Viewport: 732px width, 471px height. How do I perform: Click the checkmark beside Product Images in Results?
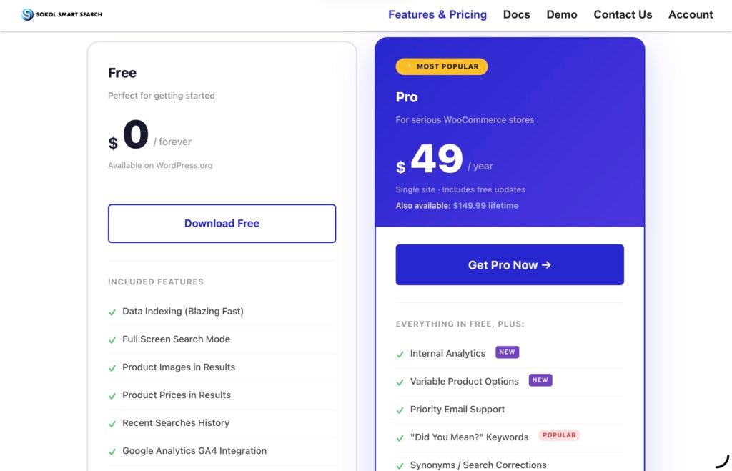pos(112,368)
